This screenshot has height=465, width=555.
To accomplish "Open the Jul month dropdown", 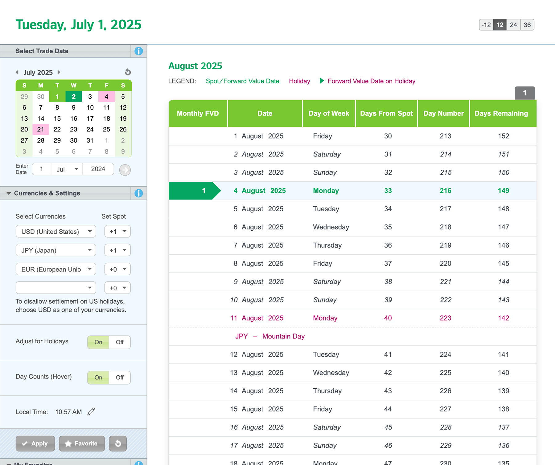I will point(67,169).
